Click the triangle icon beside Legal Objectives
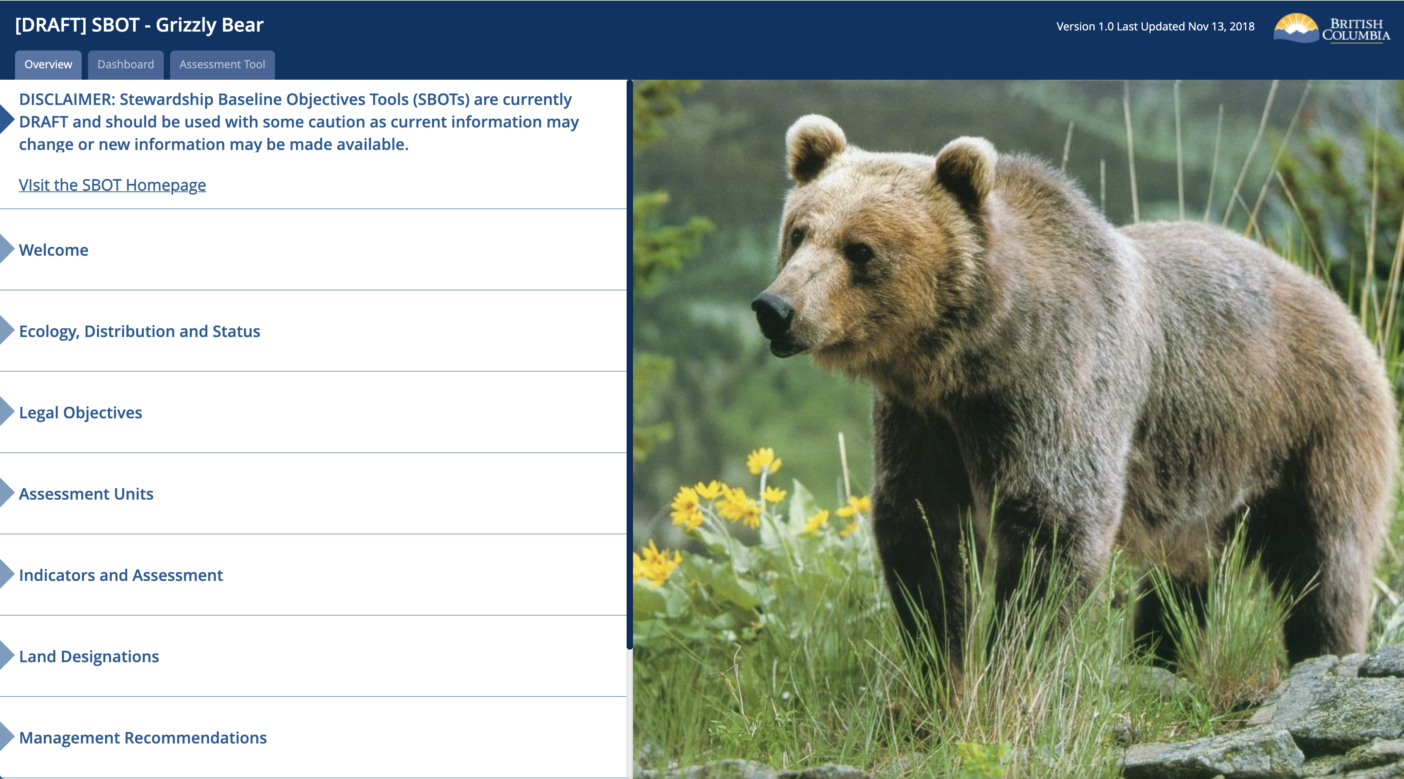The height and width of the screenshot is (779, 1404). click(x=7, y=412)
